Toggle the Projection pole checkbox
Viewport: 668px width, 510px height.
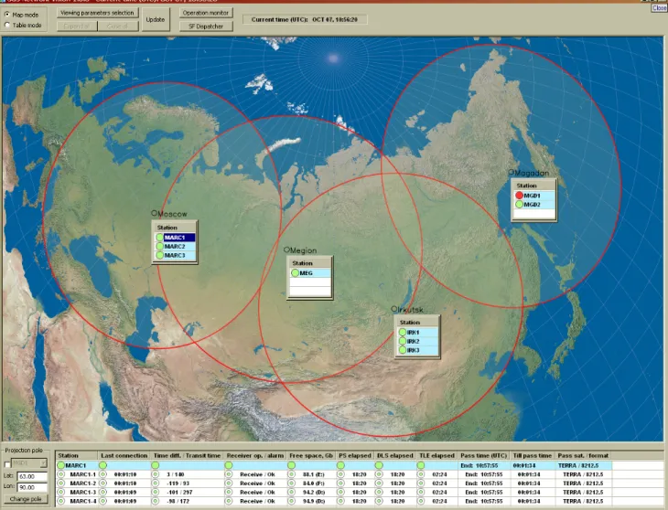pos(6,463)
